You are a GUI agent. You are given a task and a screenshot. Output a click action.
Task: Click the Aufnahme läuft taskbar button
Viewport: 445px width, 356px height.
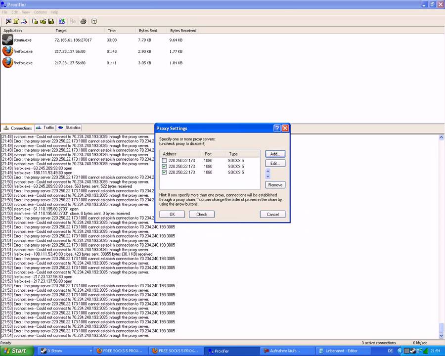tap(288, 351)
